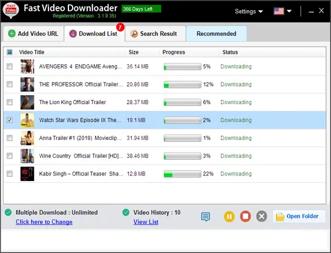
Task: Click the 366 Days Left badge
Action: (141, 9)
